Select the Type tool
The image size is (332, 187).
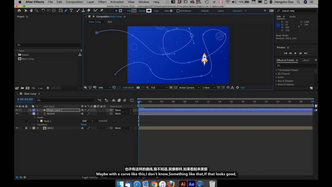point(71,11)
